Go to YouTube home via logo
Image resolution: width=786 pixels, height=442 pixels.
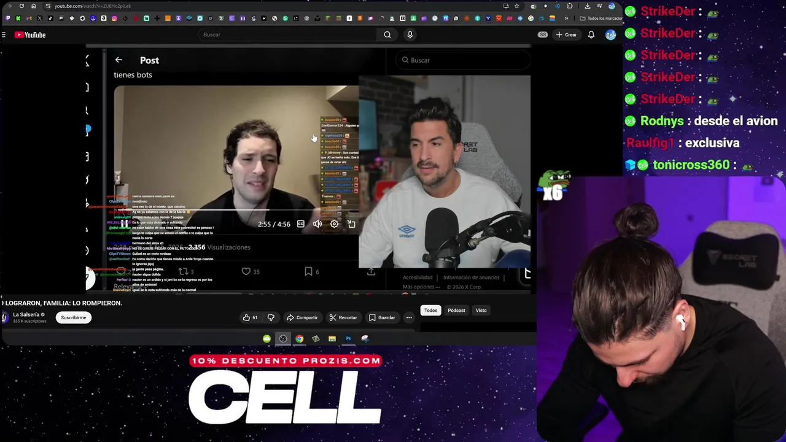[x=30, y=35]
